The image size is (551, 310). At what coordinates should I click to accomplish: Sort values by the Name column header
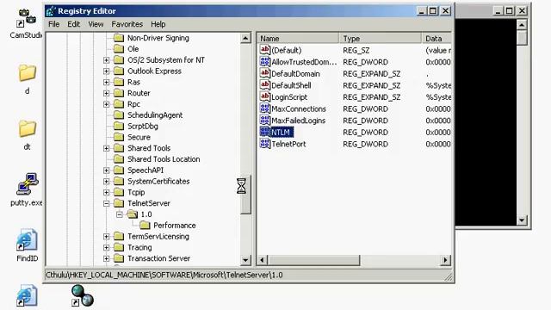(299, 38)
